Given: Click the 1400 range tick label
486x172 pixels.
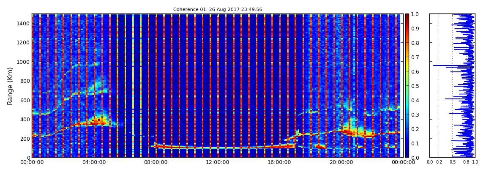Looking at the screenshot, I should pos(23,24).
